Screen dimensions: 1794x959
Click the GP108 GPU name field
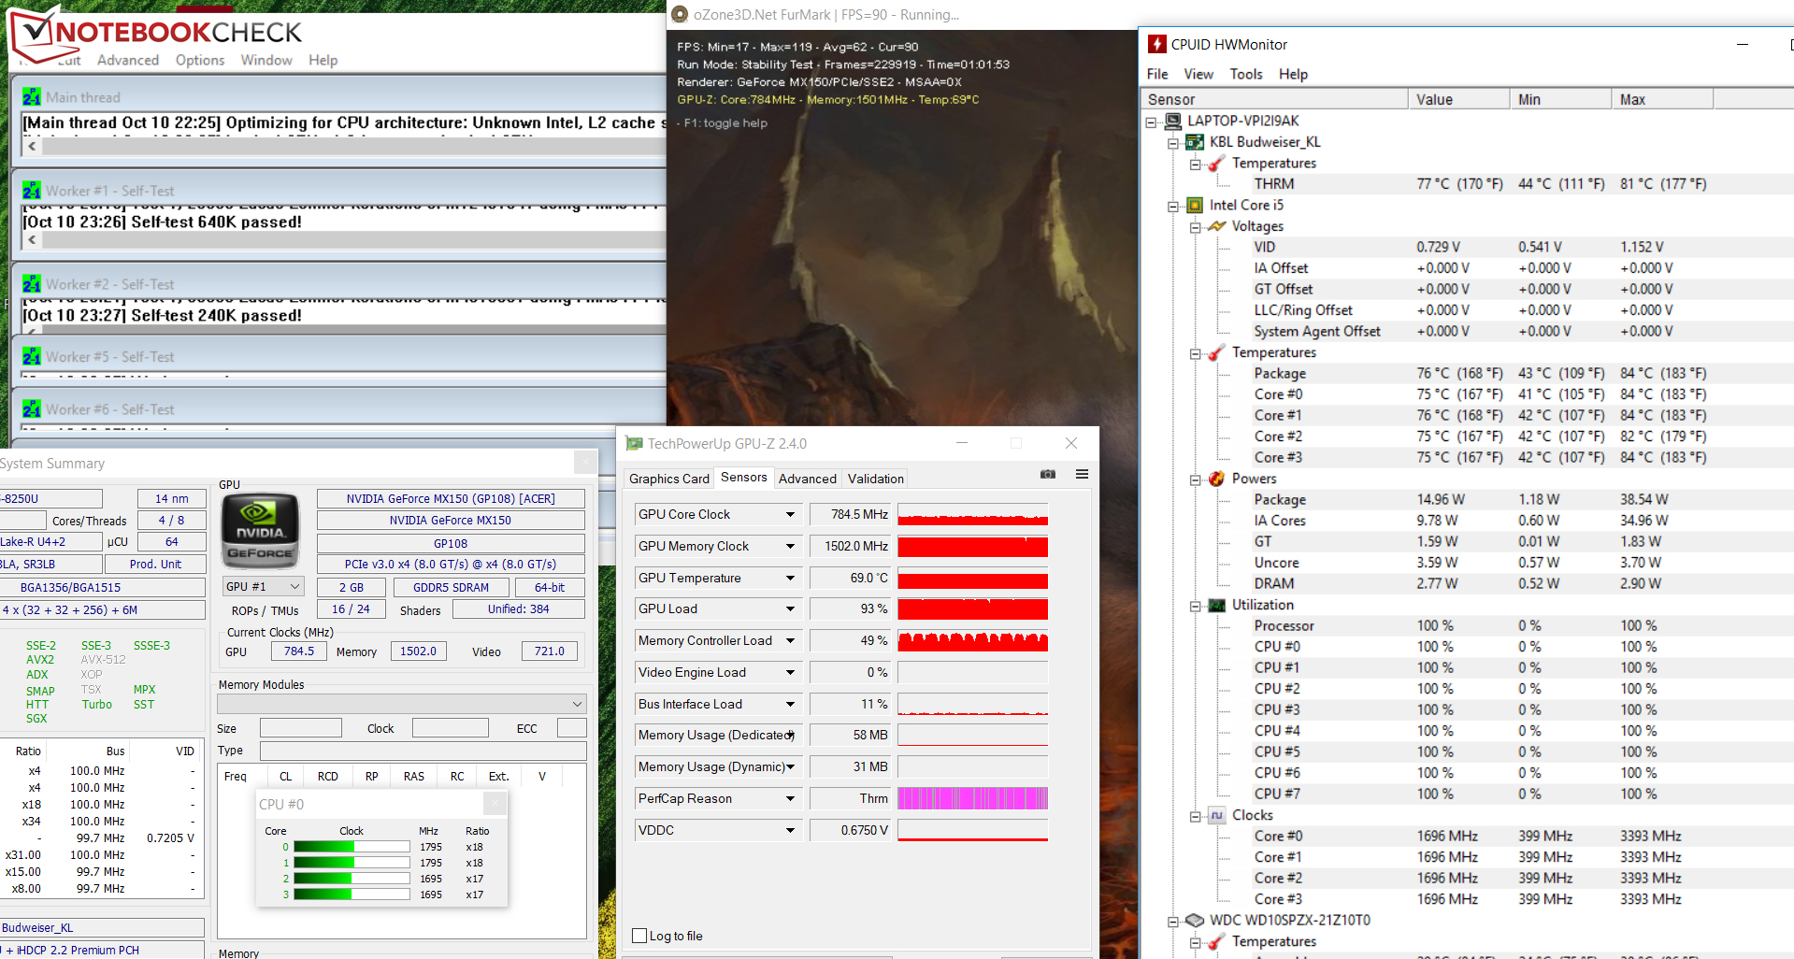tap(451, 543)
